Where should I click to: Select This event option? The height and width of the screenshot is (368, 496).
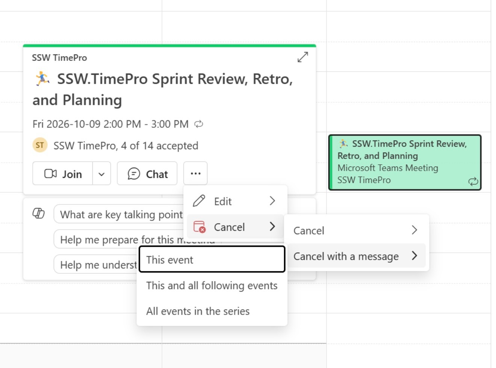click(212, 259)
